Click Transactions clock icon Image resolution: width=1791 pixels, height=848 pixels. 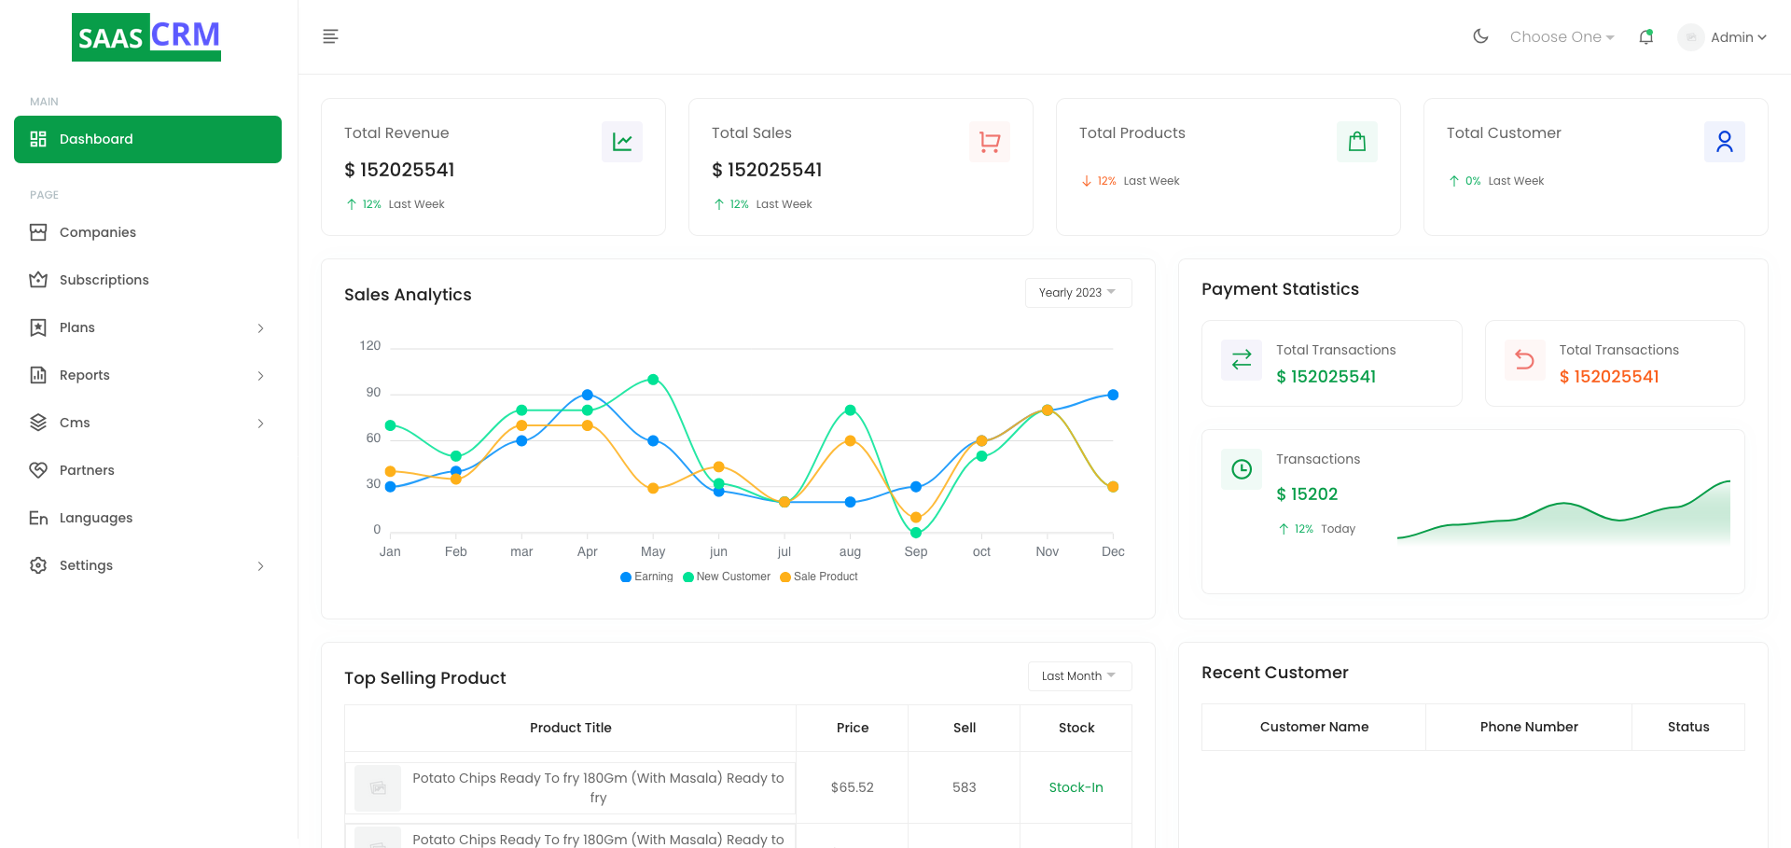pyautogui.click(x=1242, y=468)
